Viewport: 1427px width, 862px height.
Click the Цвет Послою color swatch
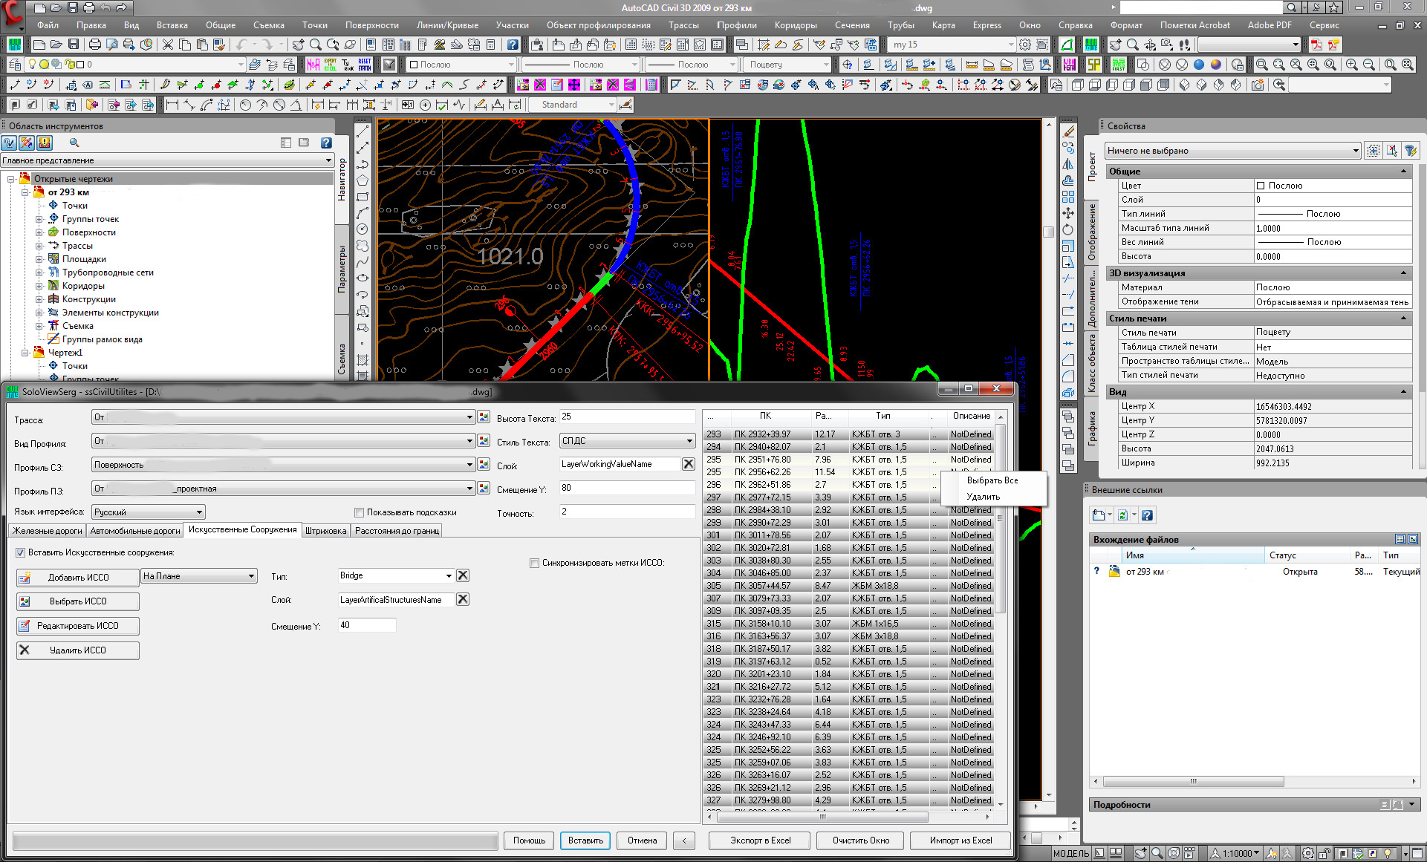[x=1261, y=186]
